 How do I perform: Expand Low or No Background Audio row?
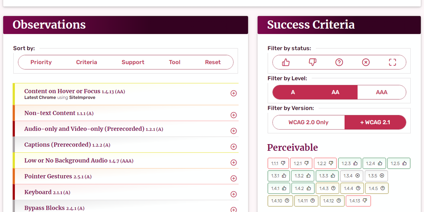234,162
